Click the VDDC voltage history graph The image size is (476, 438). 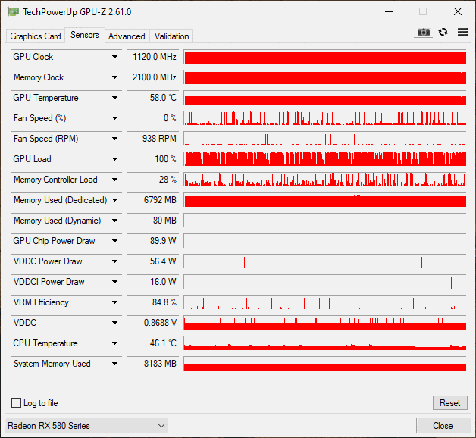(325, 323)
